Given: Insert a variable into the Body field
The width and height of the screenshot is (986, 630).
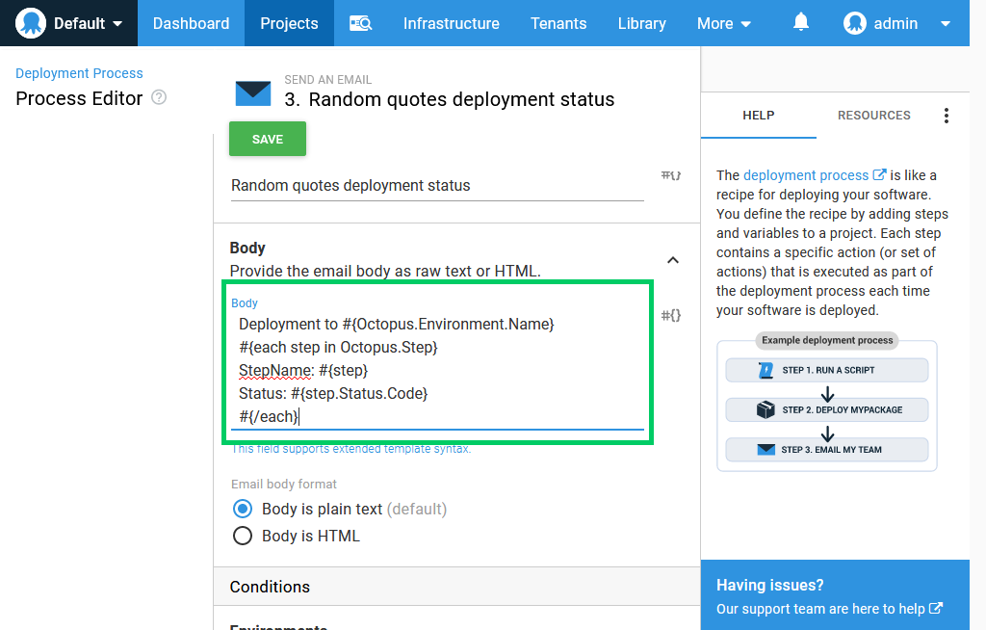Looking at the screenshot, I should (671, 315).
